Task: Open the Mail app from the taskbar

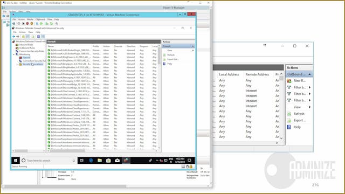Action: tap(118, 161)
